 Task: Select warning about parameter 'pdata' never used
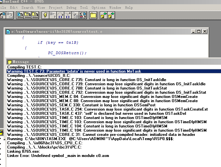[x=114, y=71]
